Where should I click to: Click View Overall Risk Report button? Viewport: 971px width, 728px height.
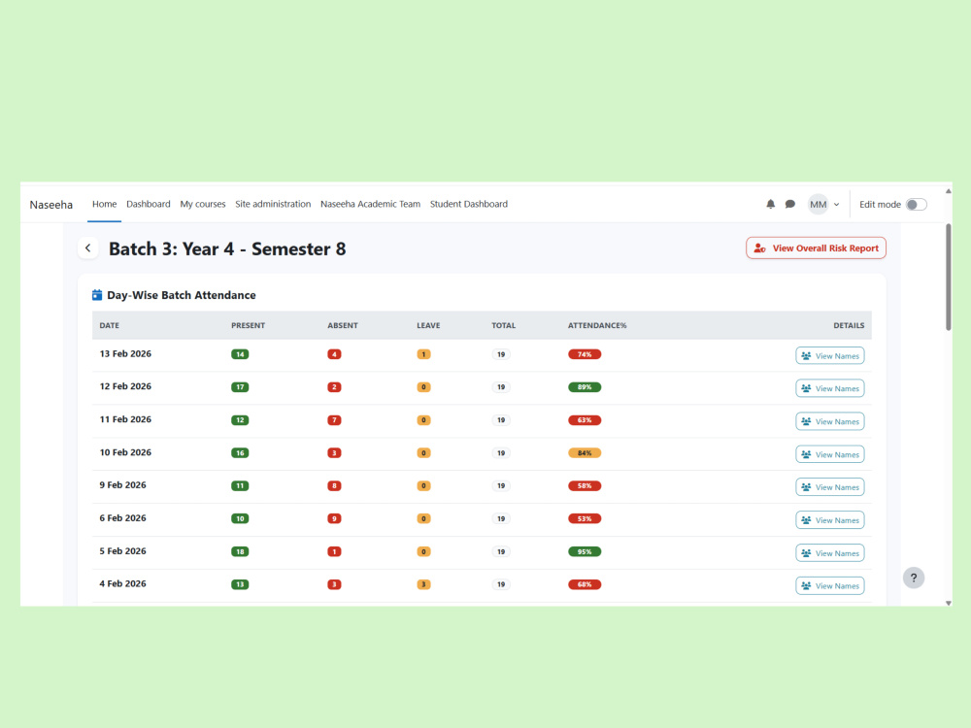pos(816,248)
